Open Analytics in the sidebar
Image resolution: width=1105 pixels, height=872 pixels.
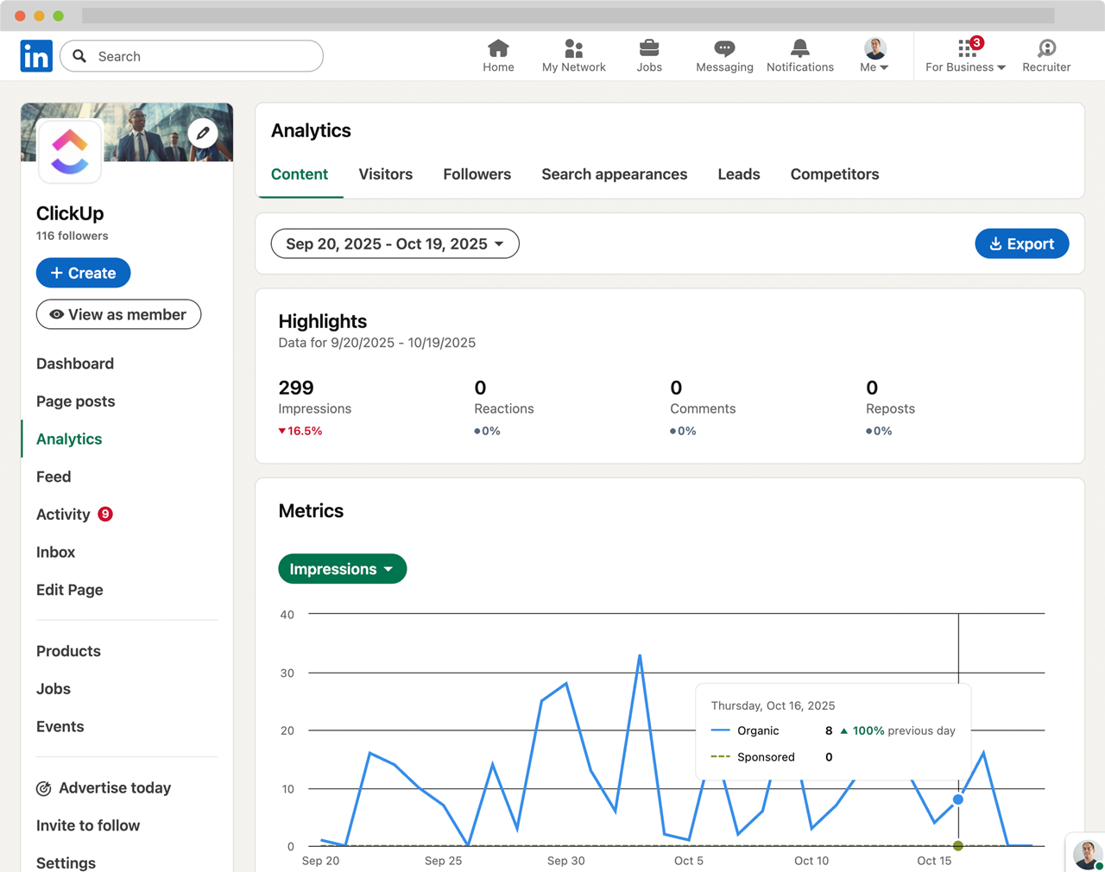click(68, 439)
